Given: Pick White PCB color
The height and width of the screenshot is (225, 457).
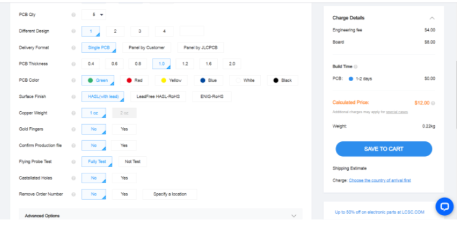Looking at the screenshot, I should pyautogui.click(x=245, y=80).
